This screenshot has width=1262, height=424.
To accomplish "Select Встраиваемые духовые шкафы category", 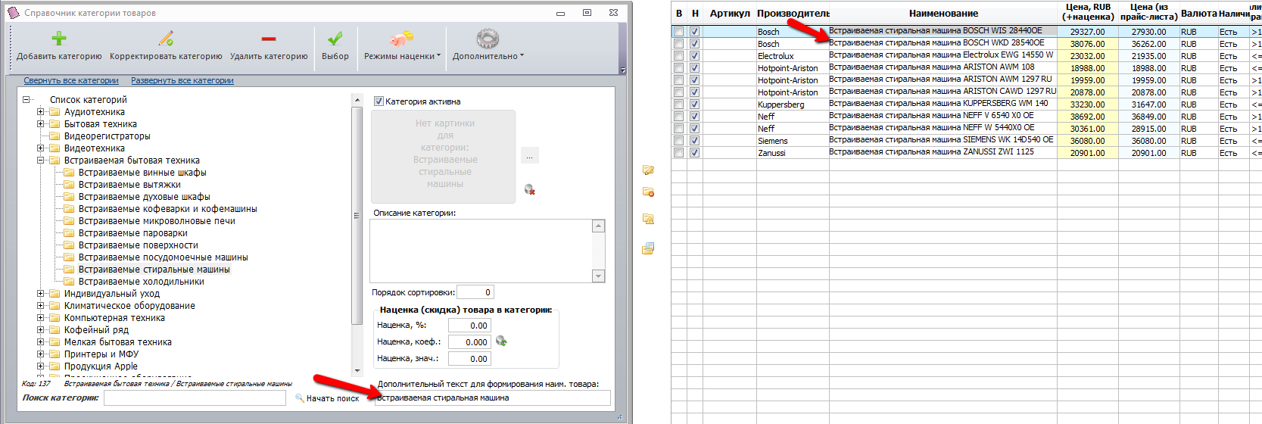I will (x=145, y=197).
